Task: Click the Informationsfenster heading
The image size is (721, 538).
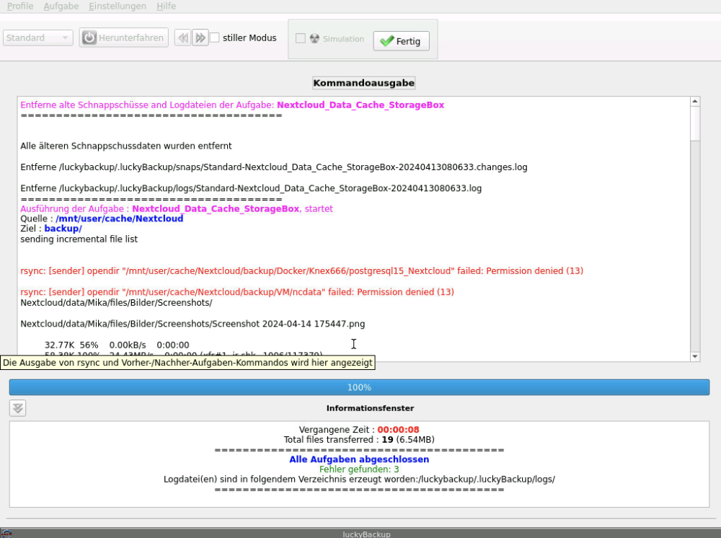Action: [370, 408]
